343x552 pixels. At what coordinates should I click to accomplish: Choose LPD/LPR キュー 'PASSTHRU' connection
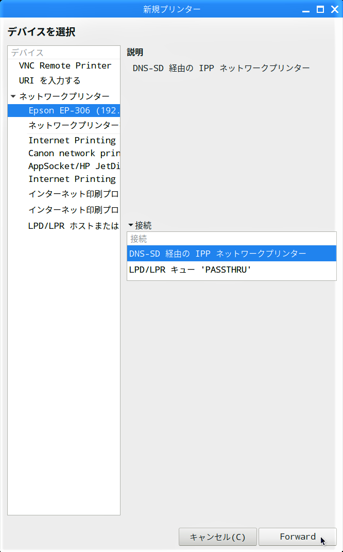click(231, 270)
